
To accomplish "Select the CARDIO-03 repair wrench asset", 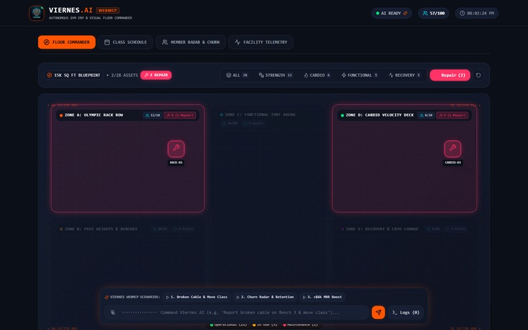I will pyautogui.click(x=453, y=149).
